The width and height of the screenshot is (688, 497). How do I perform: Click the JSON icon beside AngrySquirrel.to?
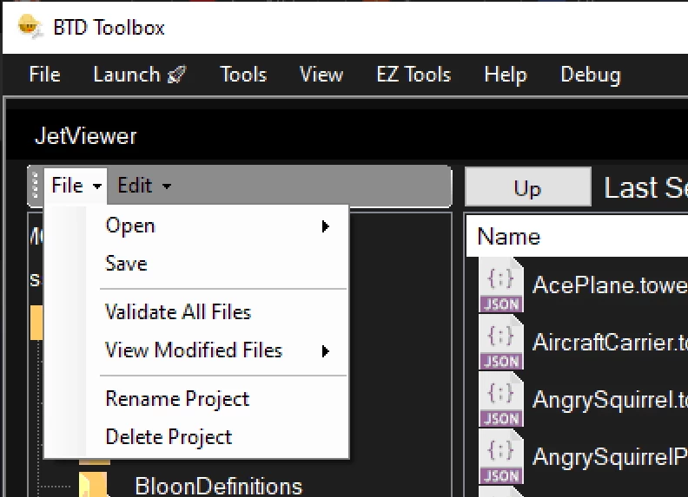click(x=501, y=399)
